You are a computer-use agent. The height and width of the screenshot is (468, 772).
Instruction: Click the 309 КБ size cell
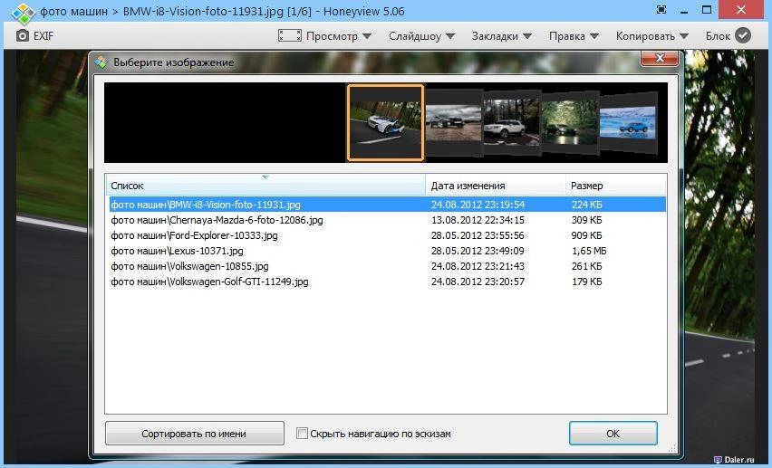coord(586,220)
